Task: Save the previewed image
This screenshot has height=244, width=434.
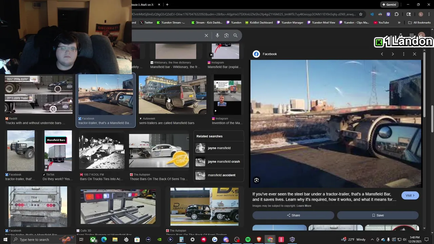Action: click(378, 215)
